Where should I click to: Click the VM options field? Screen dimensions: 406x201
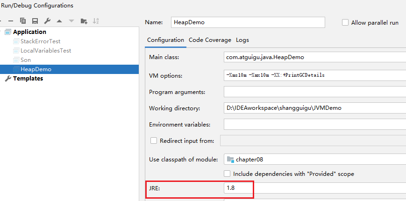[315, 75]
